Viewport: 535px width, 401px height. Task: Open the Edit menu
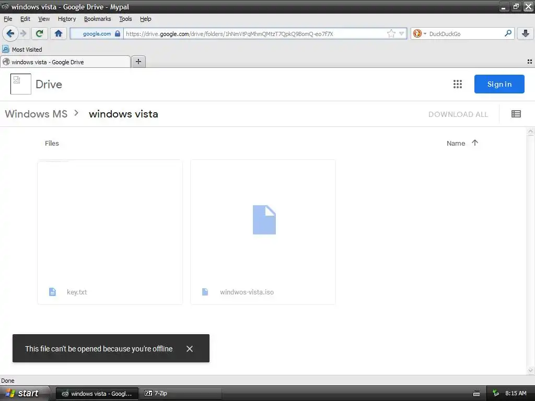click(x=25, y=19)
